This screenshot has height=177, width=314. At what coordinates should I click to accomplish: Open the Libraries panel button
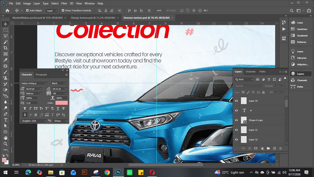pyautogui.click(x=300, y=58)
